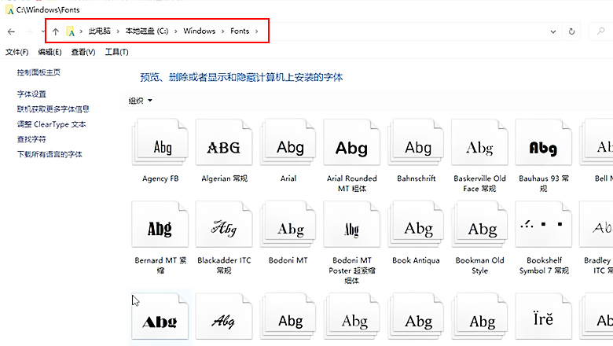Select the Bahnschrift font icon

click(416, 142)
